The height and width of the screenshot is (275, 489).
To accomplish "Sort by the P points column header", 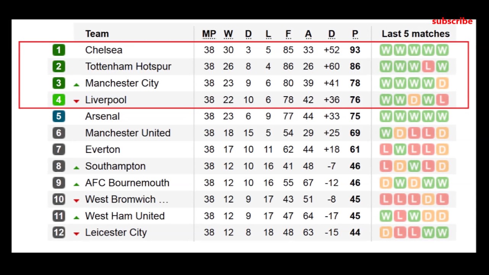I will pyautogui.click(x=355, y=34).
